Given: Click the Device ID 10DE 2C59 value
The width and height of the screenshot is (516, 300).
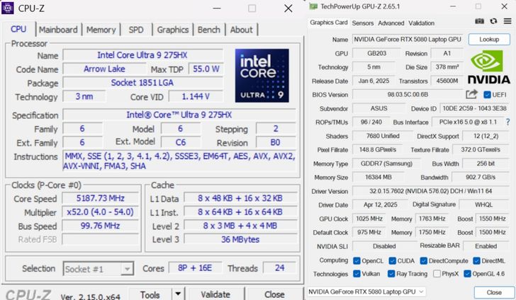Looking at the screenshot, I should point(474,108).
